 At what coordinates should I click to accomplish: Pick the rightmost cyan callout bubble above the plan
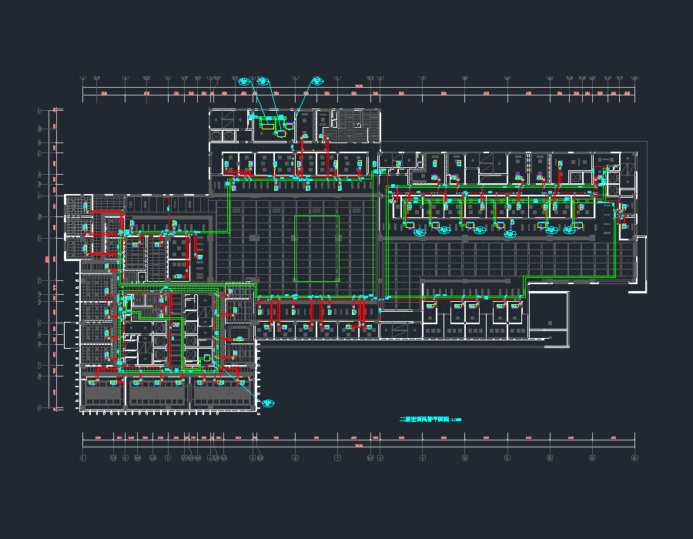pos(318,81)
